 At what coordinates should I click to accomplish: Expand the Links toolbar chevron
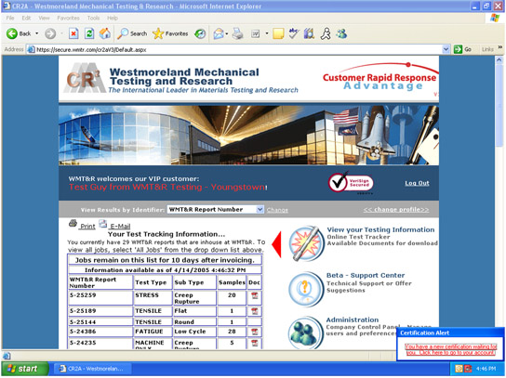pos(500,47)
